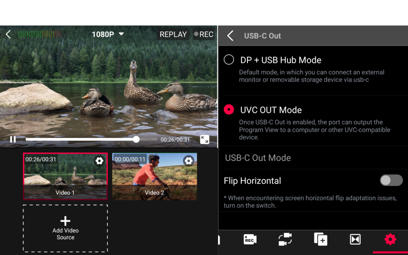Click the horizontal flip adaptation issues note
408x255 pixels.
click(310, 202)
